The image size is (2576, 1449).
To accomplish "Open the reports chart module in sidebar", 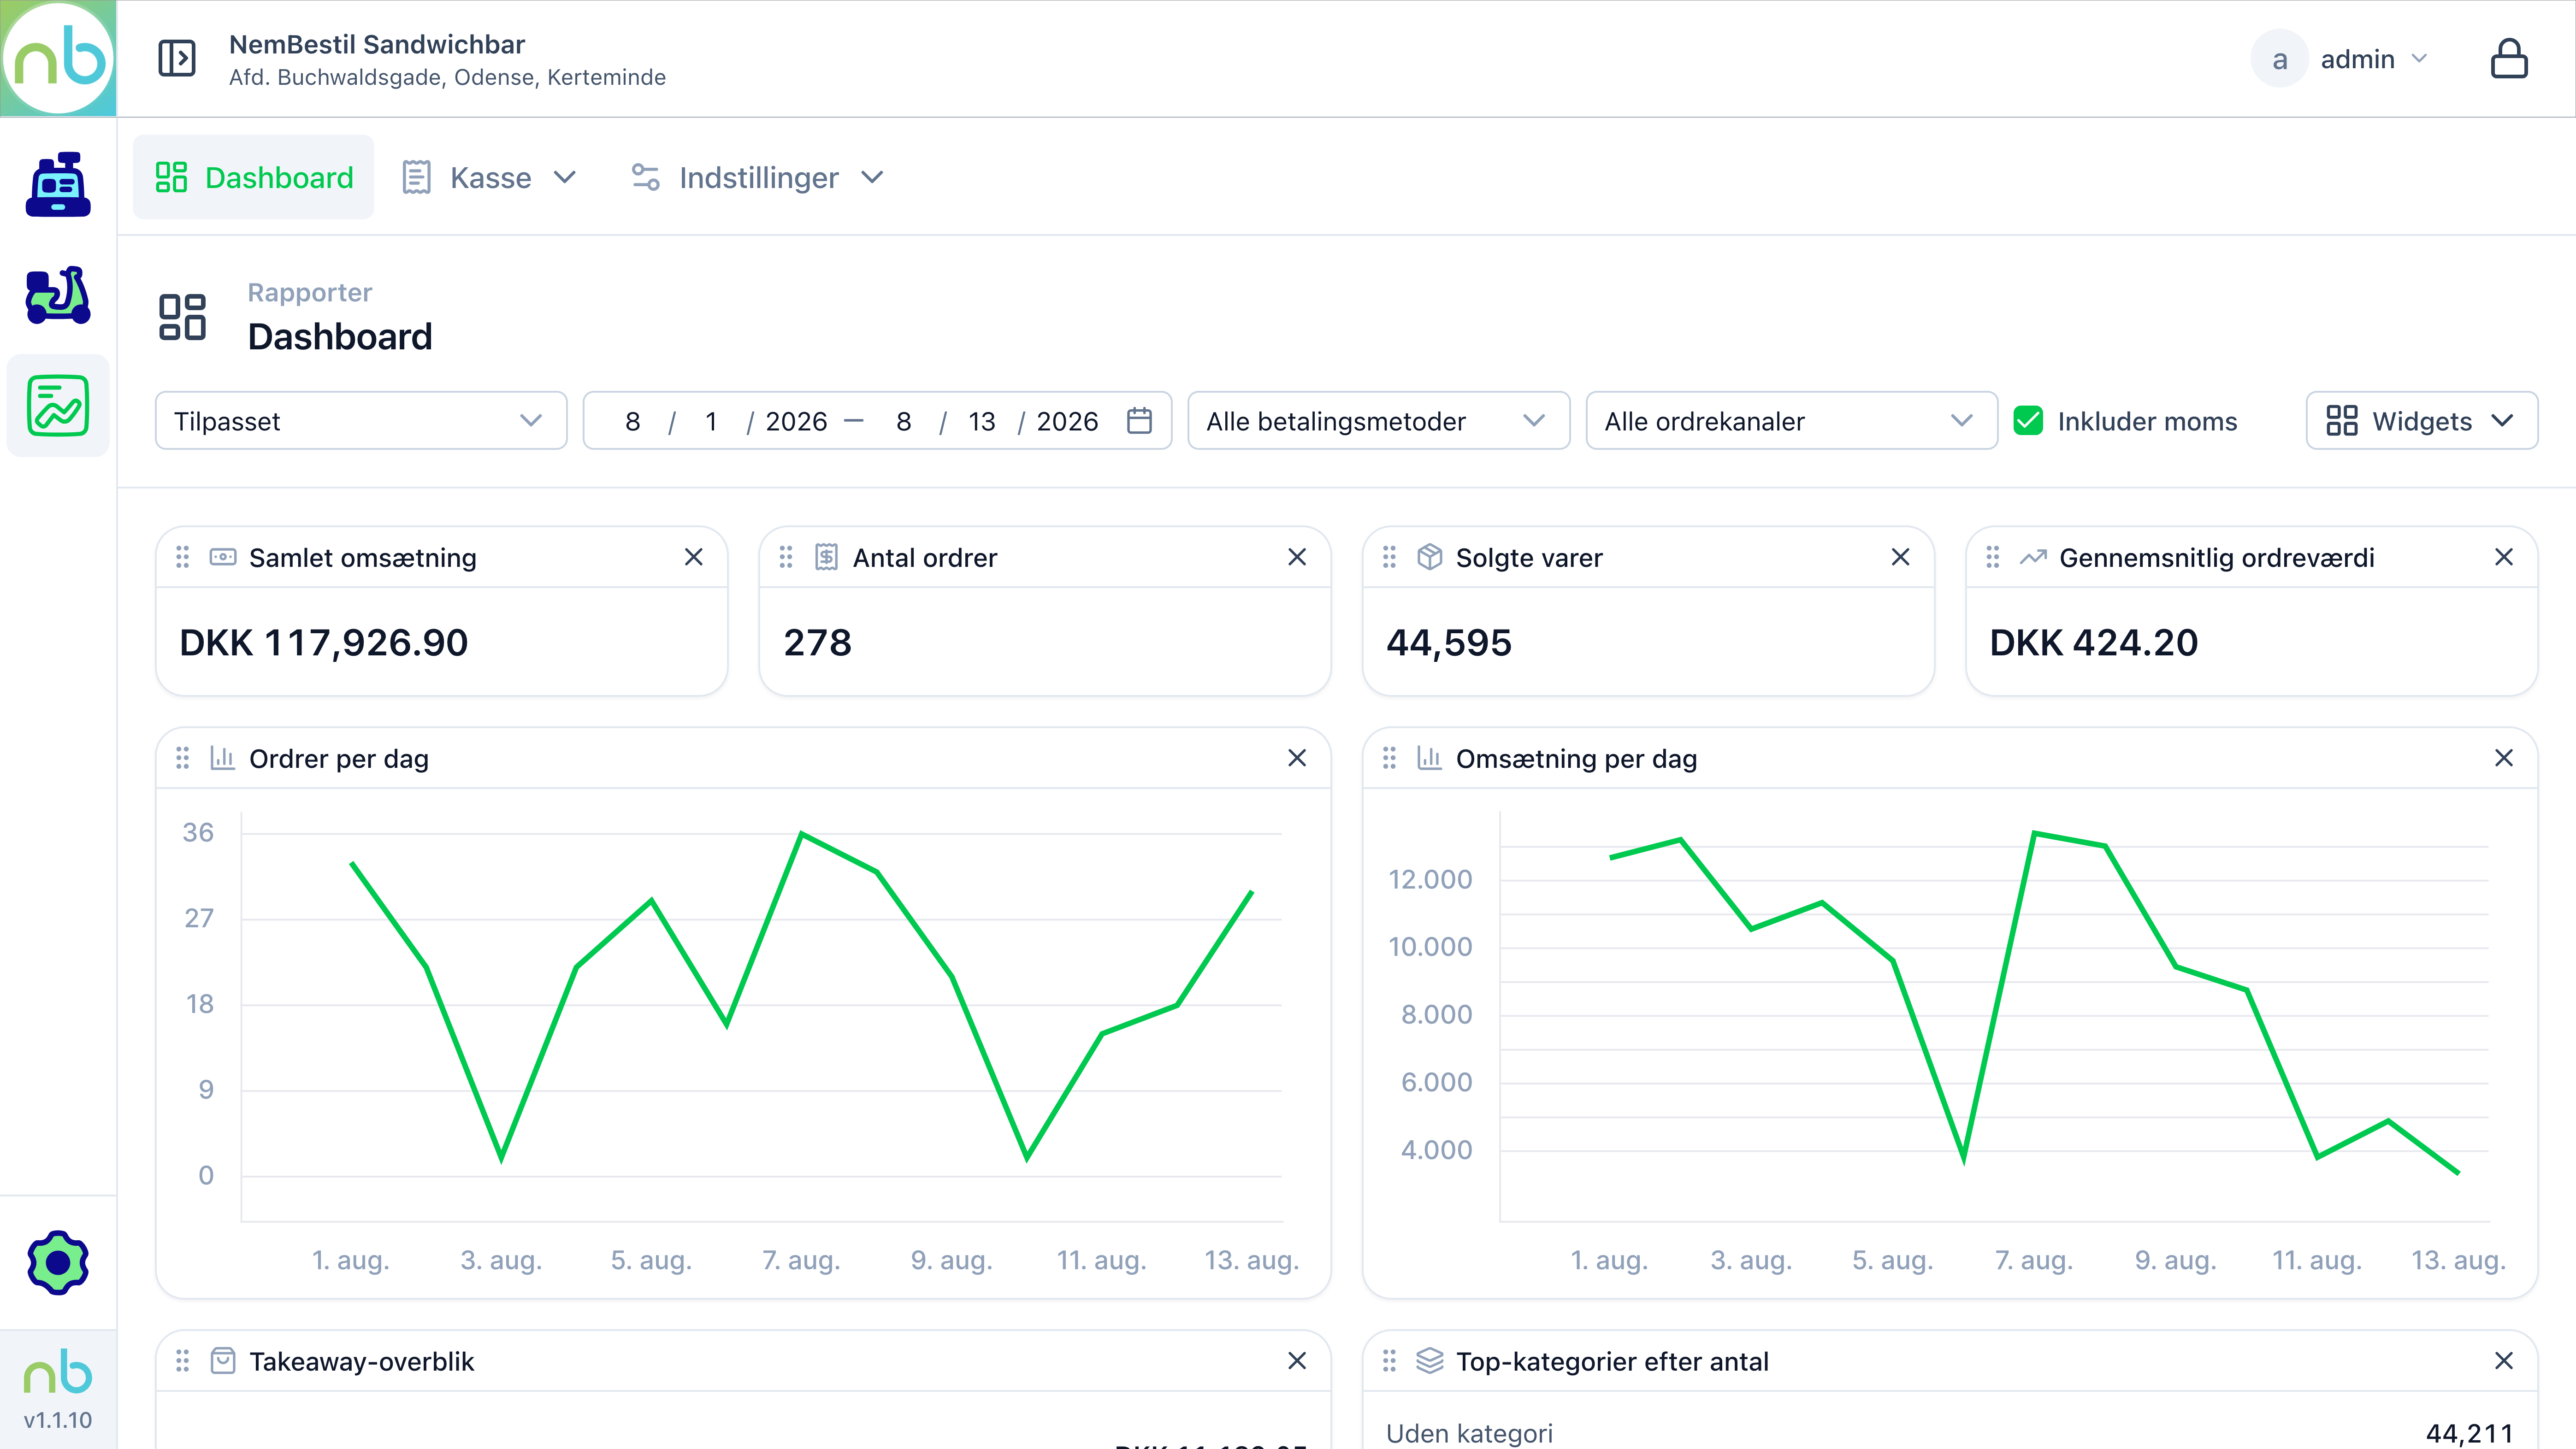I will pos(58,405).
